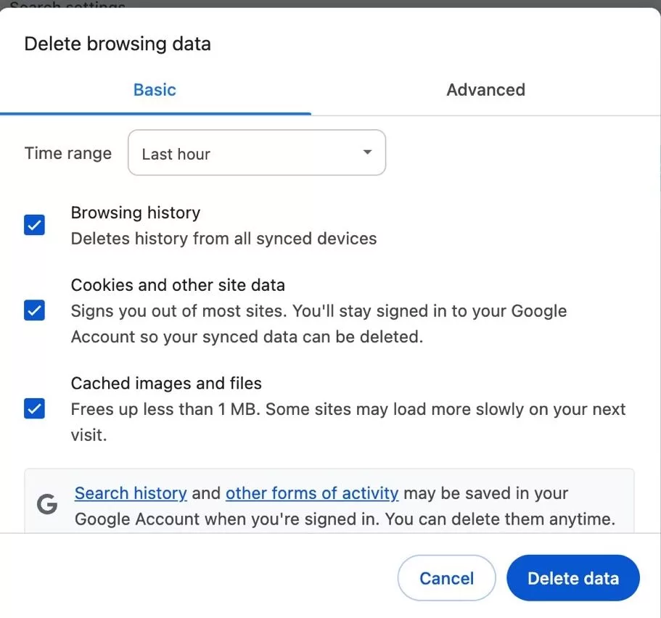
Task: Click the 'Cached images and files' label
Action: point(166,383)
